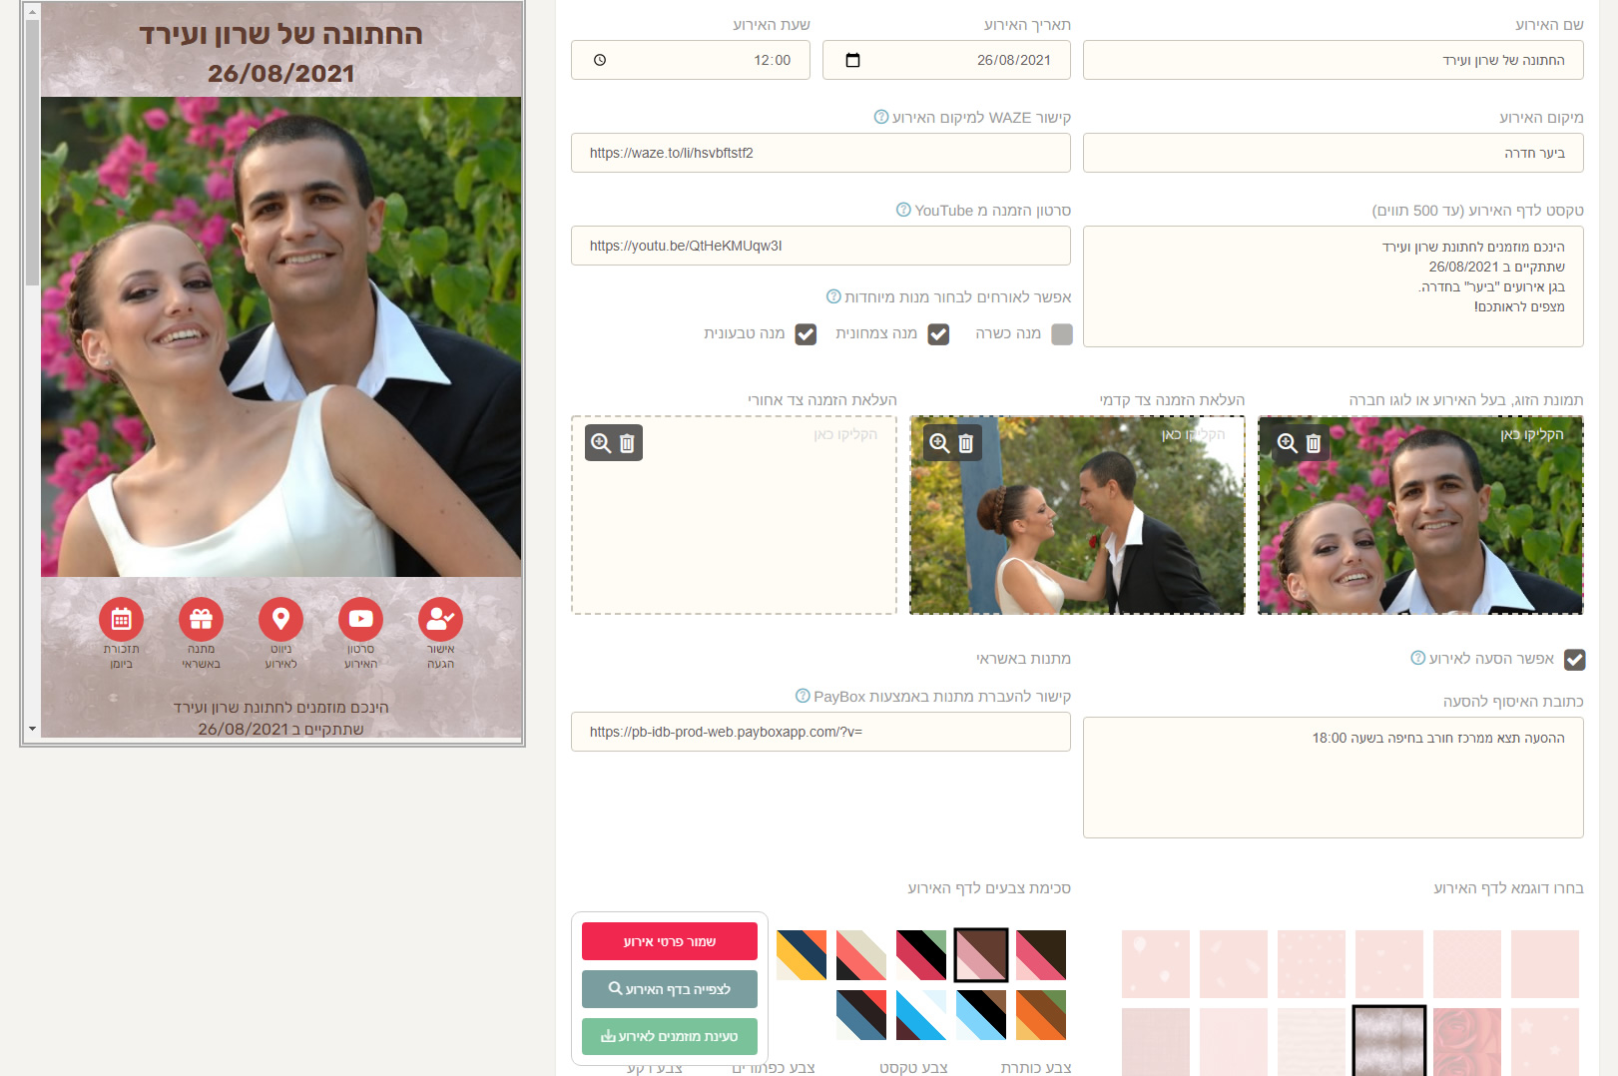This screenshot has width=1618, height=1076.
Task: Open help for the WAZE link field
Action: pos(881,117)
